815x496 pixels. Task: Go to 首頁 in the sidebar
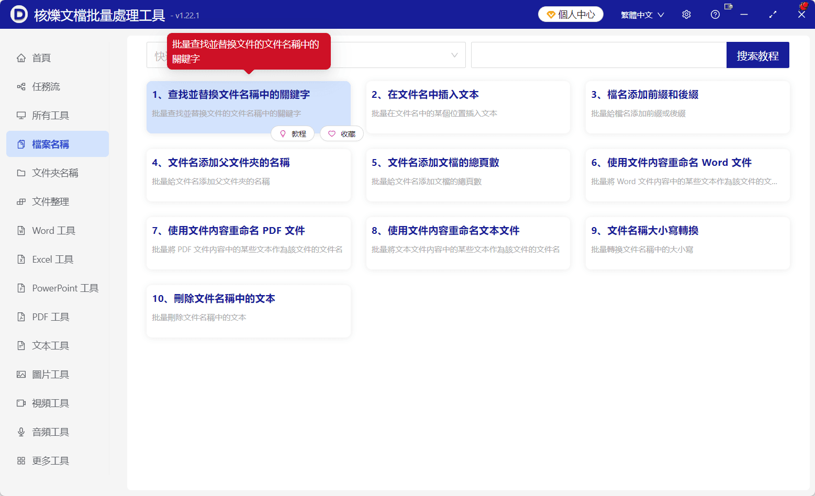click(x=58, y=58)
